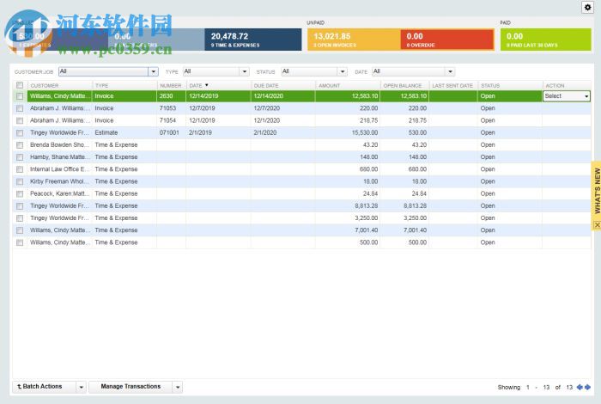
Task: Go to next page arrow
Action: [x=587, y=387]
